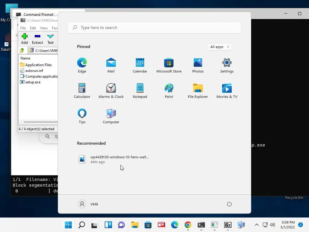This screenshot has height=232, width=309.
Task: Open recommended wp4439135 wallpaper file
Action: click(x=114, y=159)
